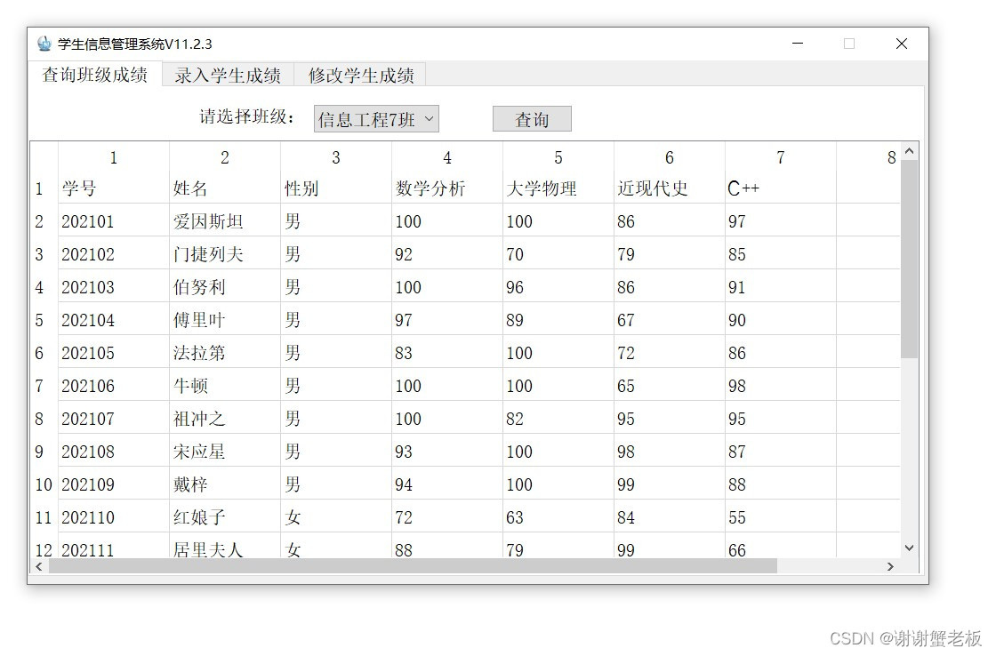Switch to the 录入学生成绩 tab
The width and height of the screenshot is (996, 656).
[x=228, y=76]
